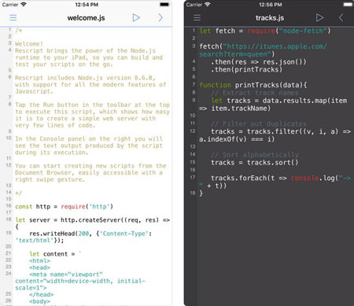Place cursor on '// Sort alphabetically' comment
This screenshot has width=354, height=306.
click(255, 155)
